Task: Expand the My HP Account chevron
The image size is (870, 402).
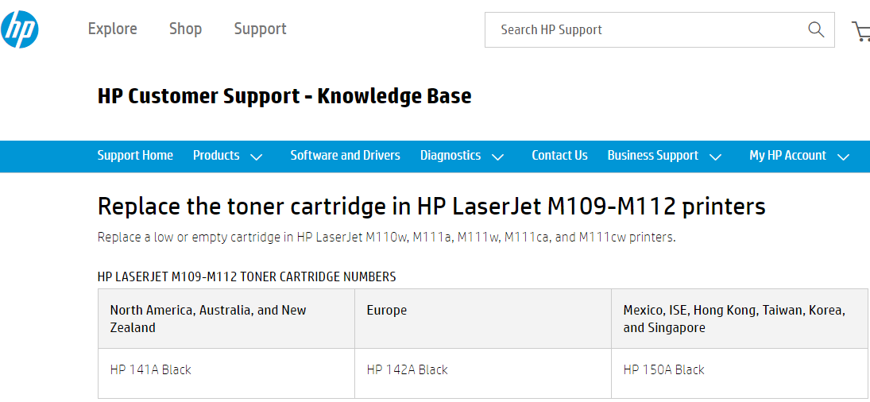Action: click(843, 157)
